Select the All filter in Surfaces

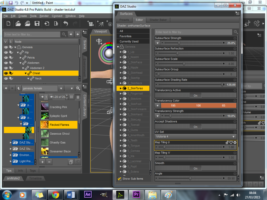tap(133, 31)
